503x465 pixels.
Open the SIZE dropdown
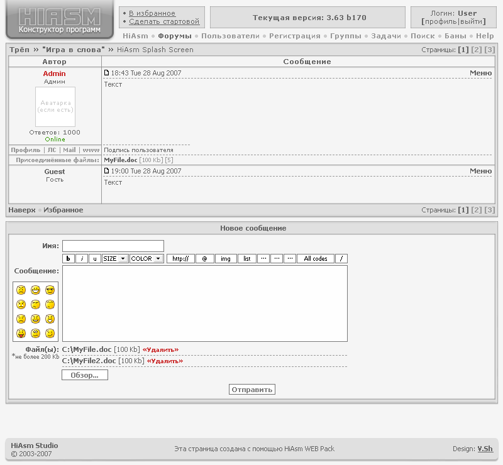pyautogui.click(x=115, y=258)
